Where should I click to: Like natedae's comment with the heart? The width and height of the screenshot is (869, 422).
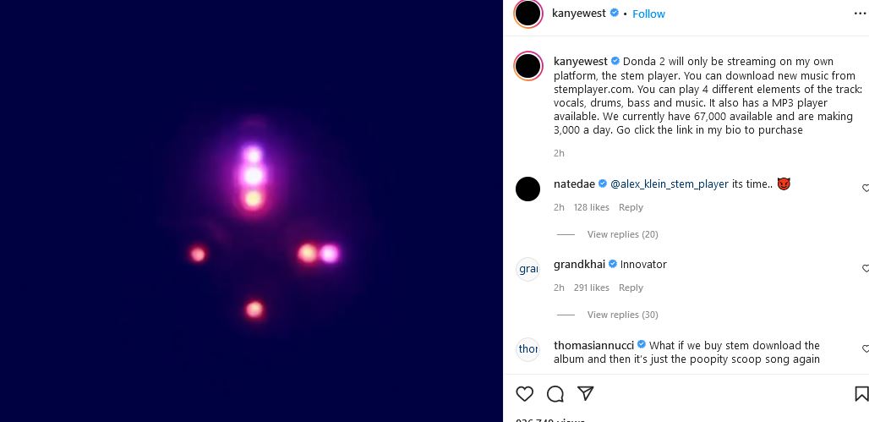click(865, 188)
